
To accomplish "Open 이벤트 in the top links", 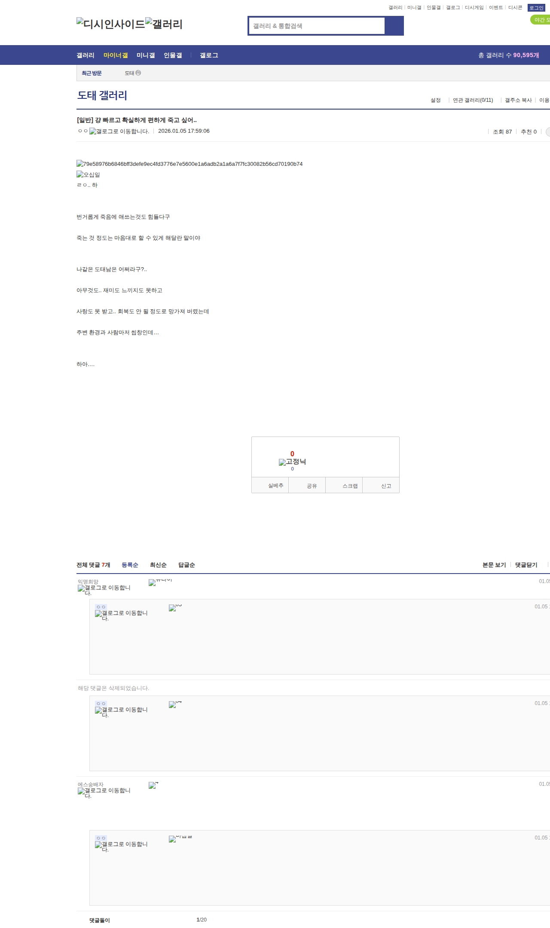I will coord(496,8).
